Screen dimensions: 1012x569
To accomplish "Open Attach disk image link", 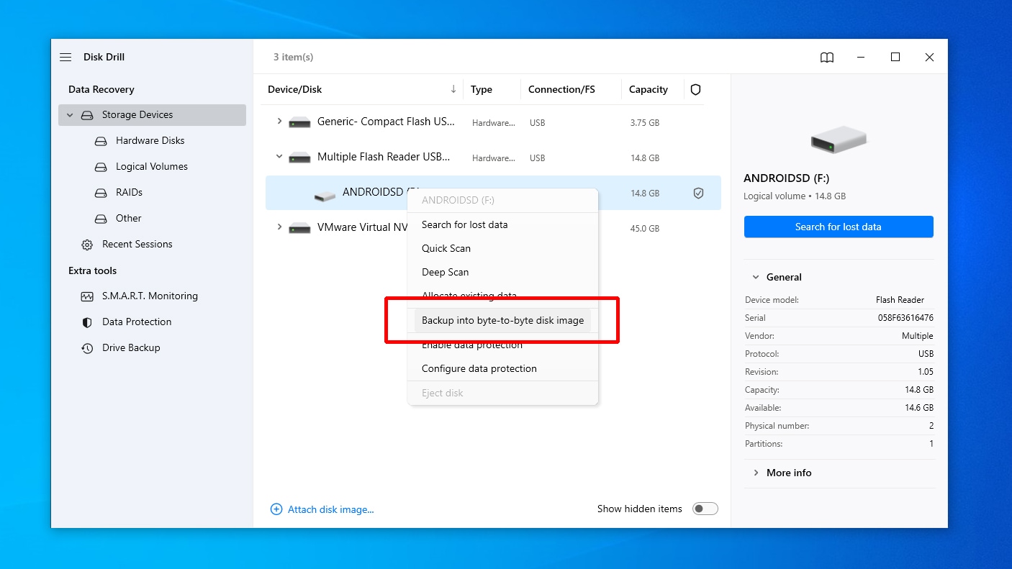I will [x=330, y=509].
